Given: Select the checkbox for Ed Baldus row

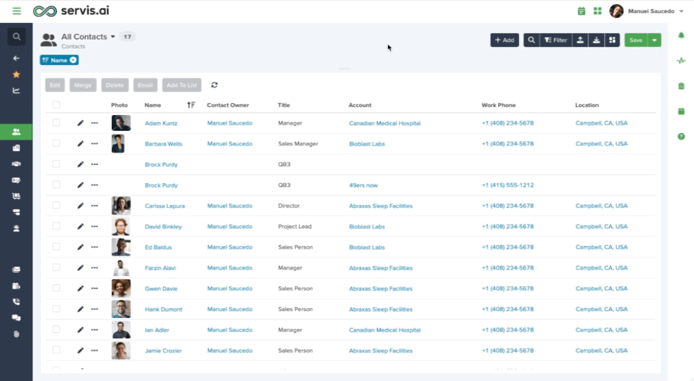Looking at the screenshot, I should pyautogui.click(x=56, y=247).
